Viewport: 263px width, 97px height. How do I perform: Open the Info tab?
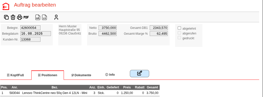[x=110, y=75]
